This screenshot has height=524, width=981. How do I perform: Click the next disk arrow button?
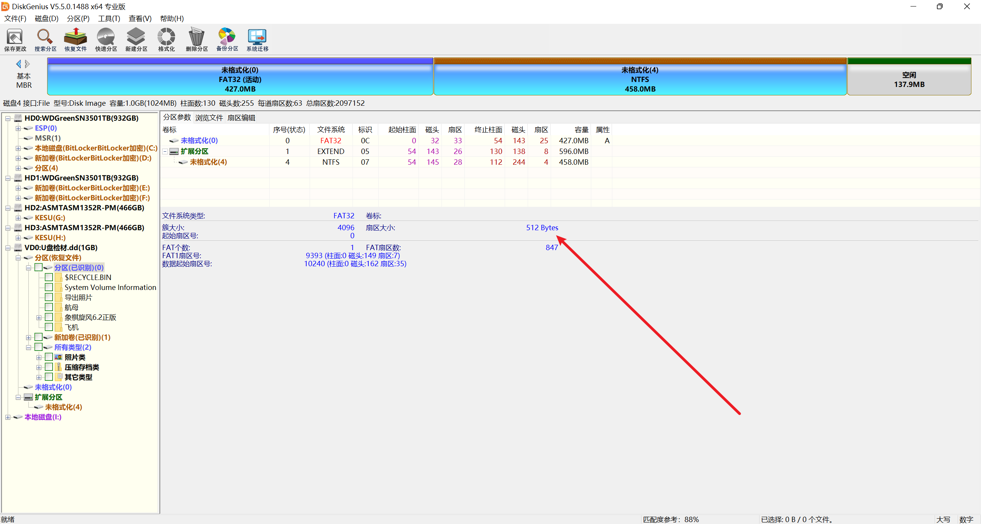[27, 64]
